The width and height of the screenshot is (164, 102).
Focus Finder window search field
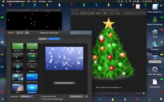134,13
